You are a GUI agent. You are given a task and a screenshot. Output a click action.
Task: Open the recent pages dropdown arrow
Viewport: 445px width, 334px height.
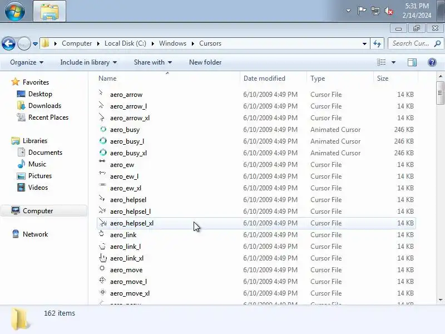(35, 44)
